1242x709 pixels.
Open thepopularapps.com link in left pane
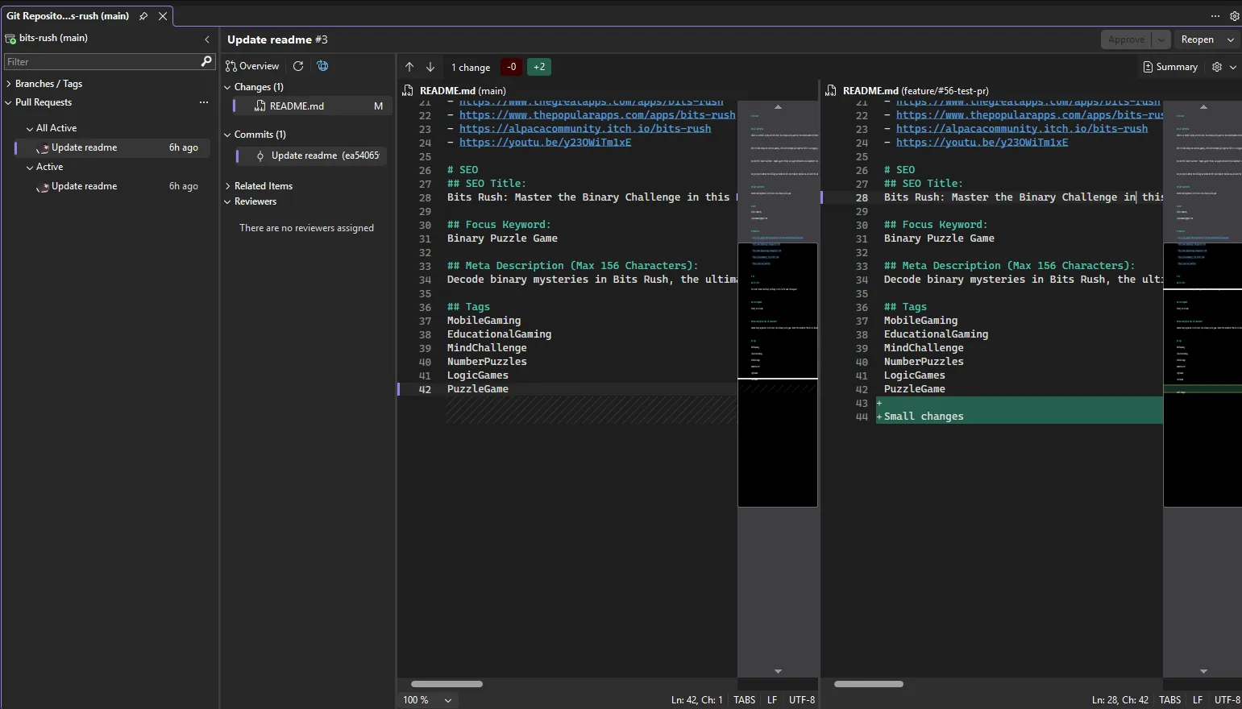tap(597, 115)
